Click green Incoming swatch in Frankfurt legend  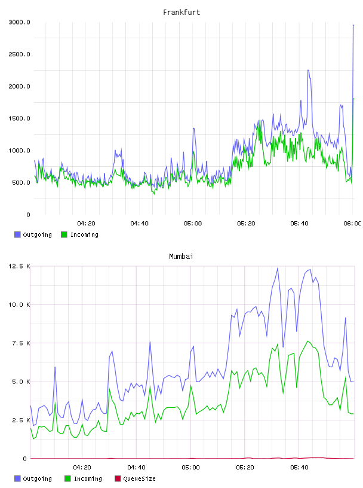click(x=64, y=234)
